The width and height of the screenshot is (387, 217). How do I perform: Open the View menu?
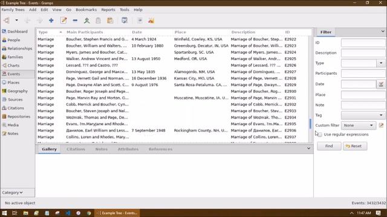click(x=57, y=10)
